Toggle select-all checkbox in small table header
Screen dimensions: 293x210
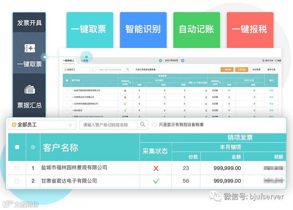(x=67, y=80)
